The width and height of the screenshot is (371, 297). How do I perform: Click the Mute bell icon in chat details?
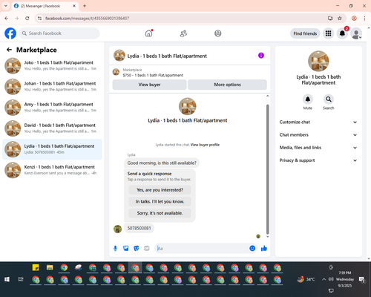[308, 99]
